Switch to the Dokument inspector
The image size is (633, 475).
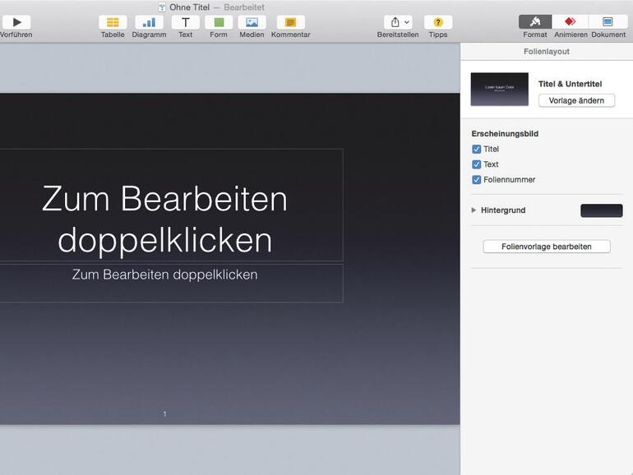tap(608, 22)
